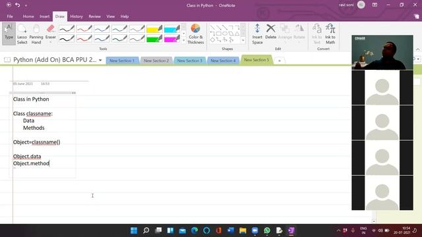Switch to the Home tab
The image size is (422, 237).
[28, 16]
